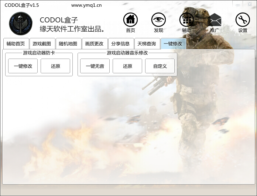Open the 发现 eye icon
Viewport: 257px width, 196px height.
pyautogui.click(x=158, y=20)
